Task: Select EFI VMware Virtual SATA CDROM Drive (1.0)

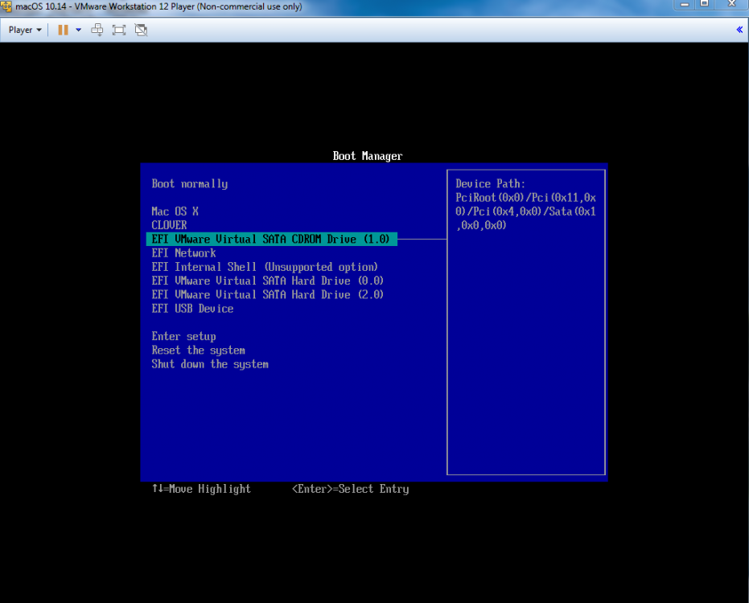Action: 271,239
